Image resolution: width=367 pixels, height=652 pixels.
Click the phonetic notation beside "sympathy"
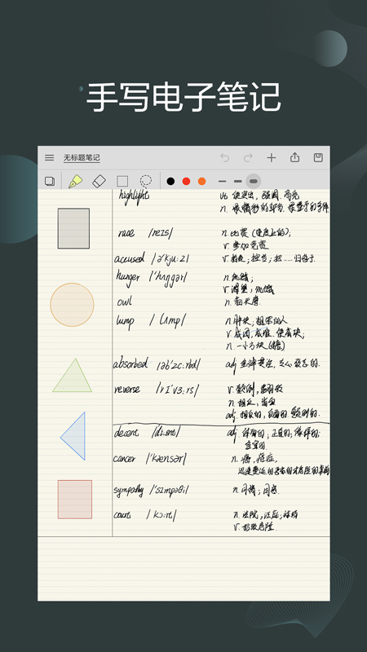tap(170, 491)
